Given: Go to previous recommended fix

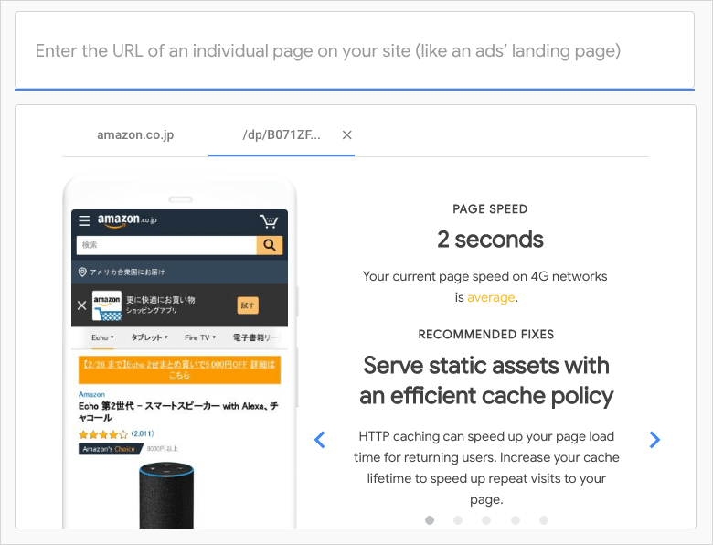Looking at the screenshot, I should coord(320,440).
